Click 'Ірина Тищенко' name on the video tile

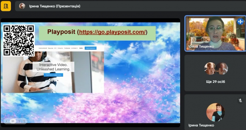201,46
